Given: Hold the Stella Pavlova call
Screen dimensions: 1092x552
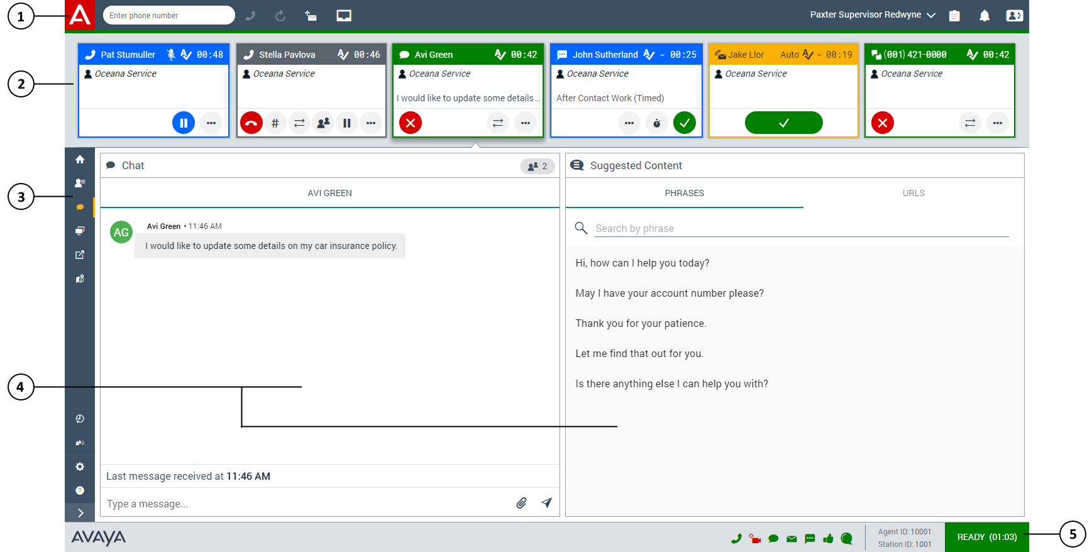Looking at the screenshot, I should tap(347, 123).
